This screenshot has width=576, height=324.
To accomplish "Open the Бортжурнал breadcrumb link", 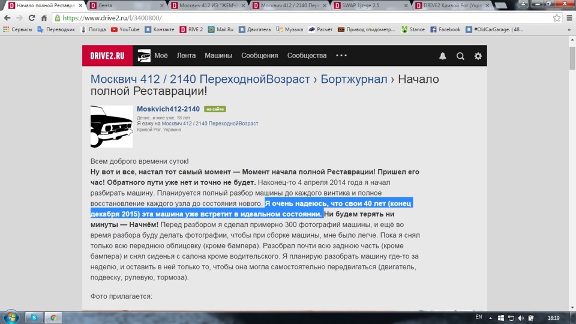I will click(x=354, y=79).
